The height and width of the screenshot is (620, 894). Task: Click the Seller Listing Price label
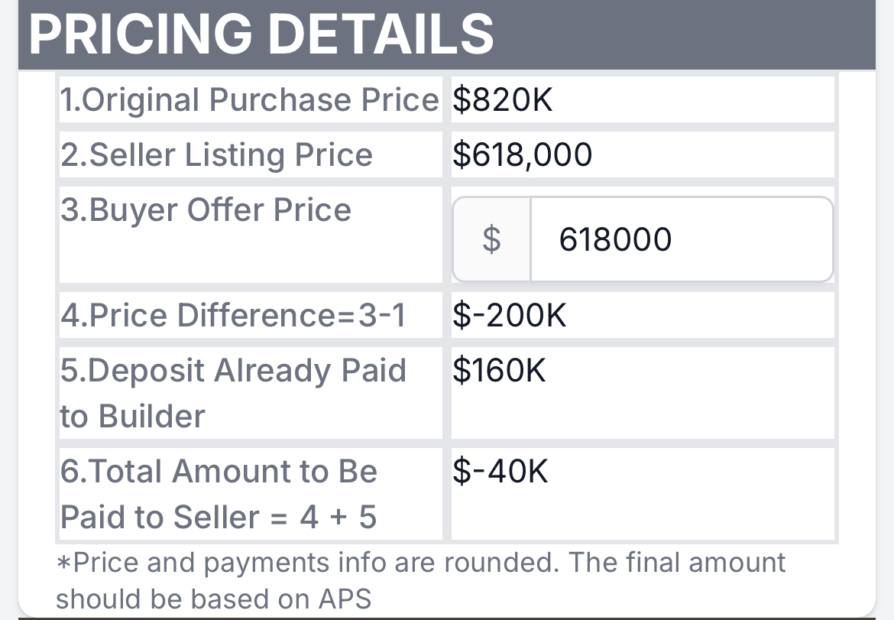tap(217, 154)
